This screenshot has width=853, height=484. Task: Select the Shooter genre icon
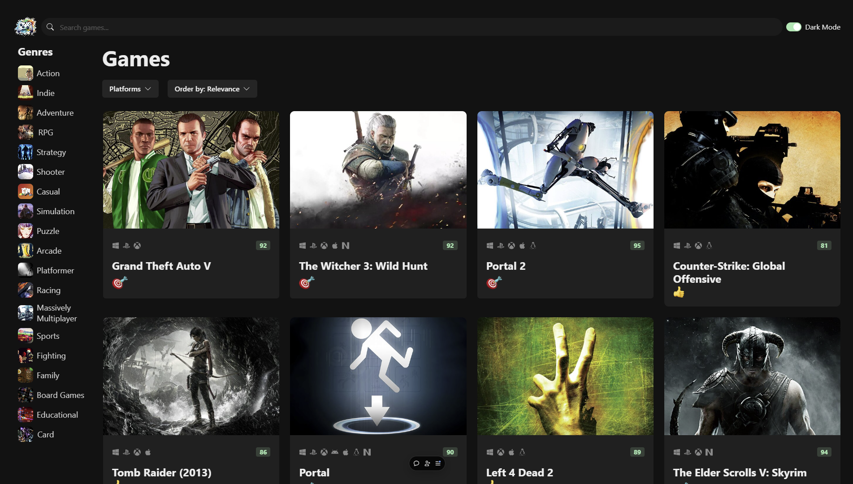[x=26, y=172]
